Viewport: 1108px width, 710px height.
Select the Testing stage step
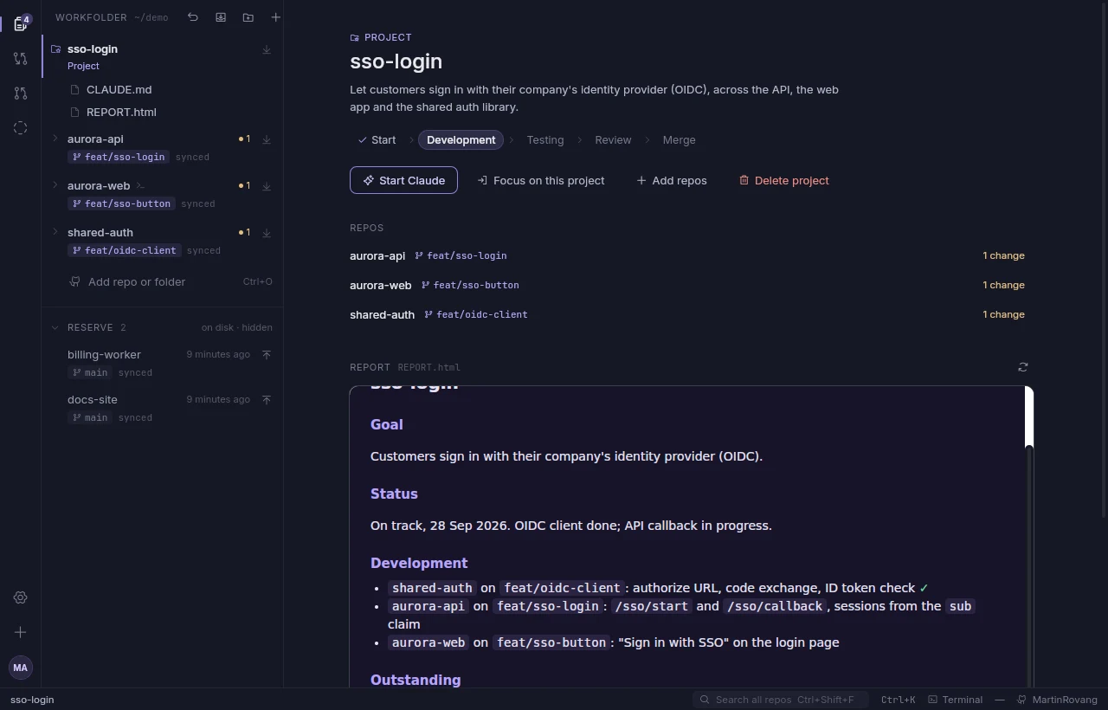click(544, 139)
